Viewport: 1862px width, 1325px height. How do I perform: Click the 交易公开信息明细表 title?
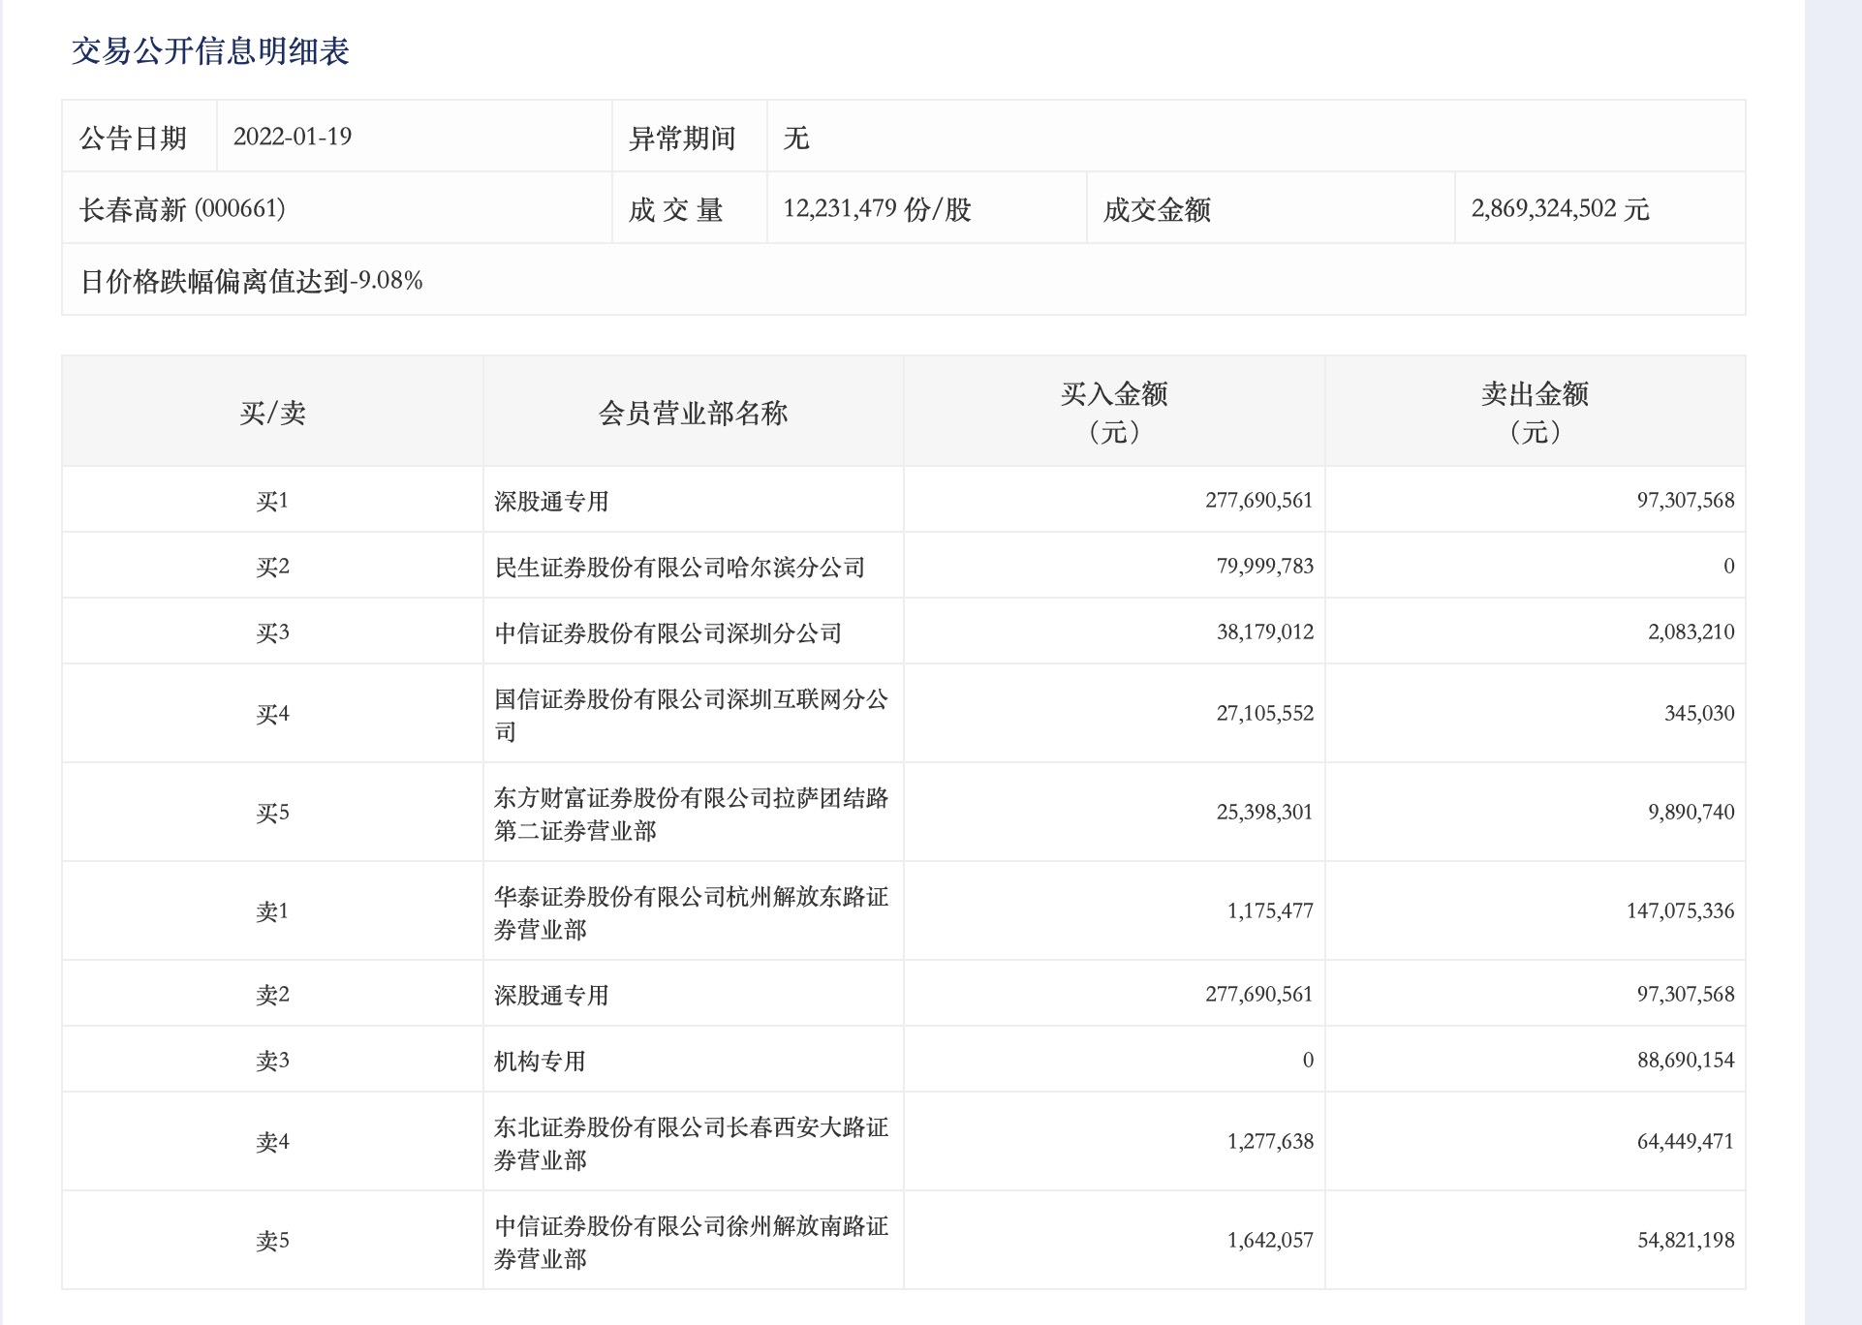coord(210,50)
